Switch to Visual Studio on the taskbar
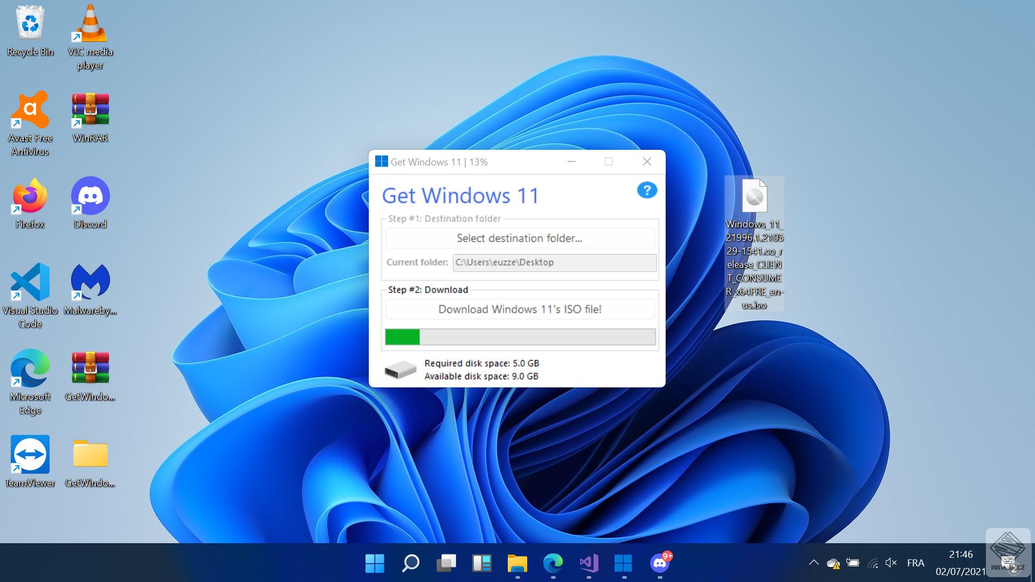Viewport: 1035px width, 582px height. [589, 563]
